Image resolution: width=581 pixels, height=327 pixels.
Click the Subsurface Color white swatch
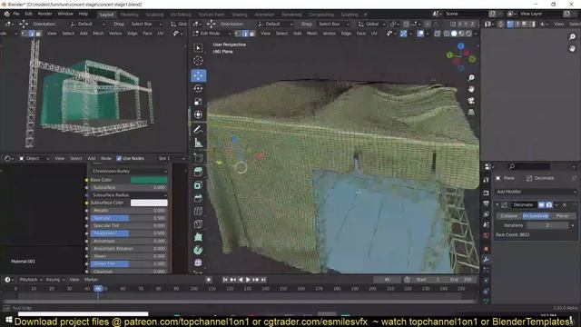tap(149, 203)
